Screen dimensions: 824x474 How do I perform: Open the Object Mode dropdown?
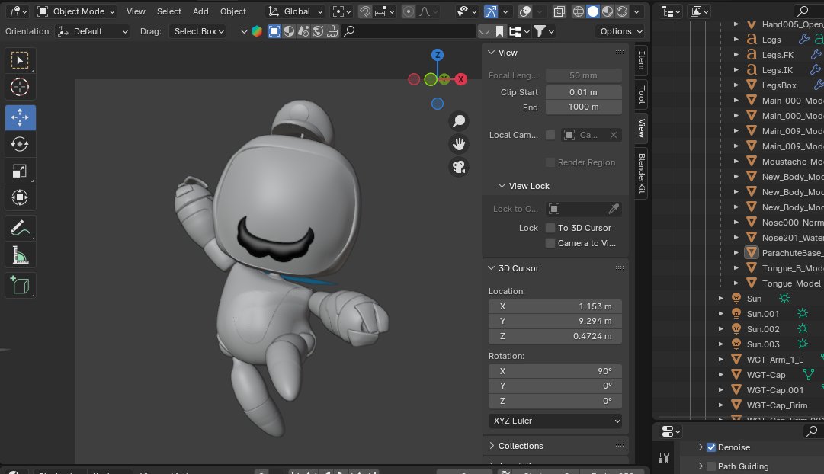point(77,11)
